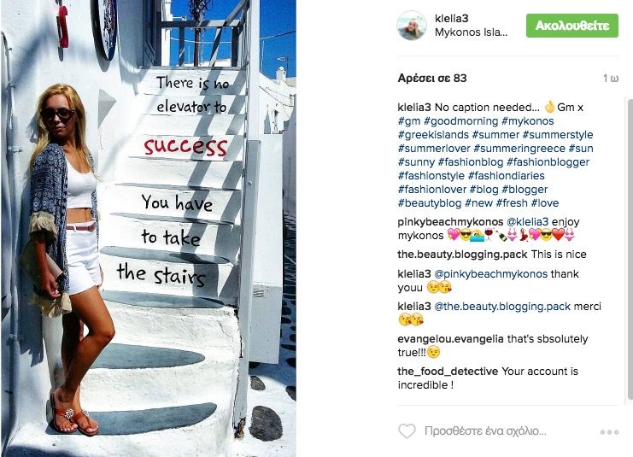Open the klelia3 username at top
This screenshot has width=633, height=457.
click(x=451, y=19)
